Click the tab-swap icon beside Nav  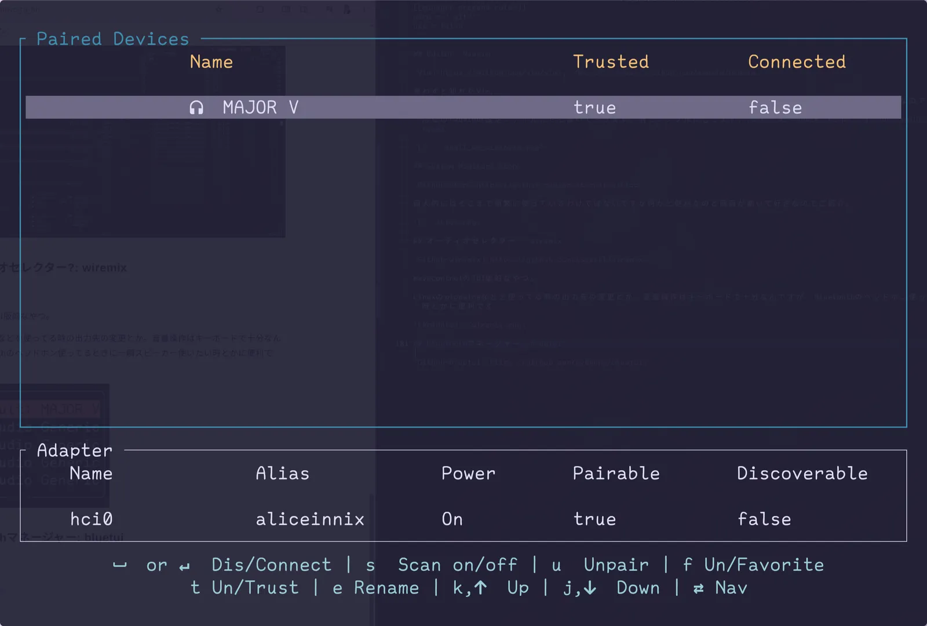(699, 588)
